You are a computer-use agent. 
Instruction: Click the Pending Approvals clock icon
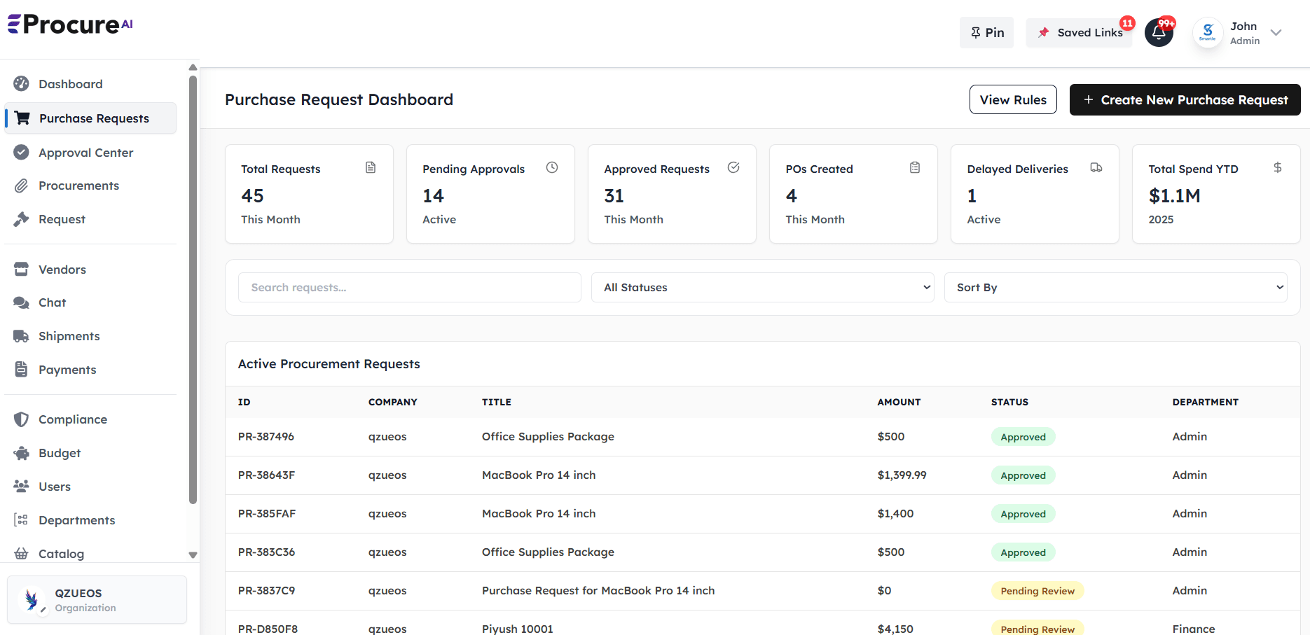[552, 167]
